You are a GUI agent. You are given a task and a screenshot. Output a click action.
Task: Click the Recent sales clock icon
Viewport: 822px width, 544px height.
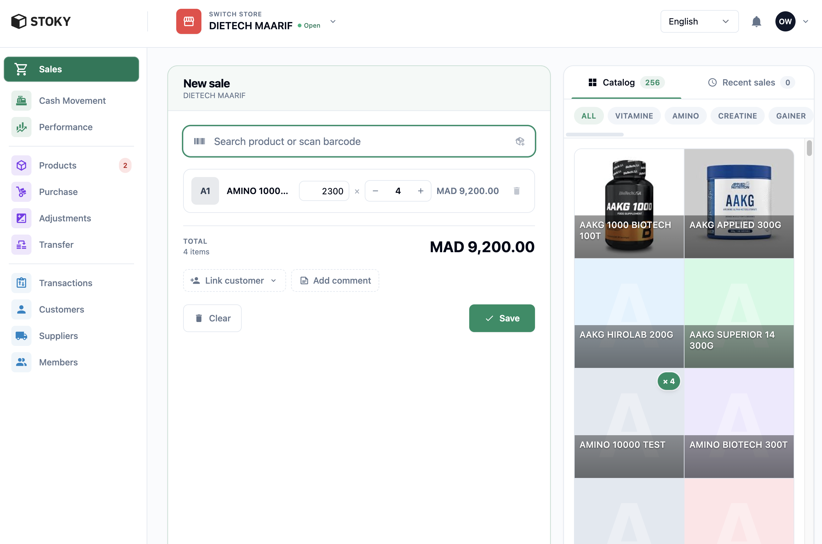tap(712, 82)
